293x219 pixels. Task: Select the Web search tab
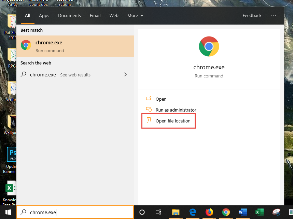pyautogui.click(x=114, y=15)
